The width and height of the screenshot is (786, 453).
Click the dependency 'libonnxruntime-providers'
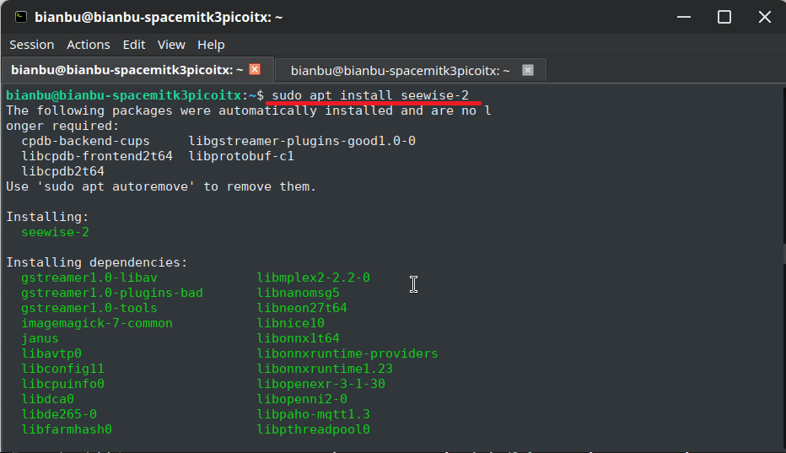(x=347, y=353)
